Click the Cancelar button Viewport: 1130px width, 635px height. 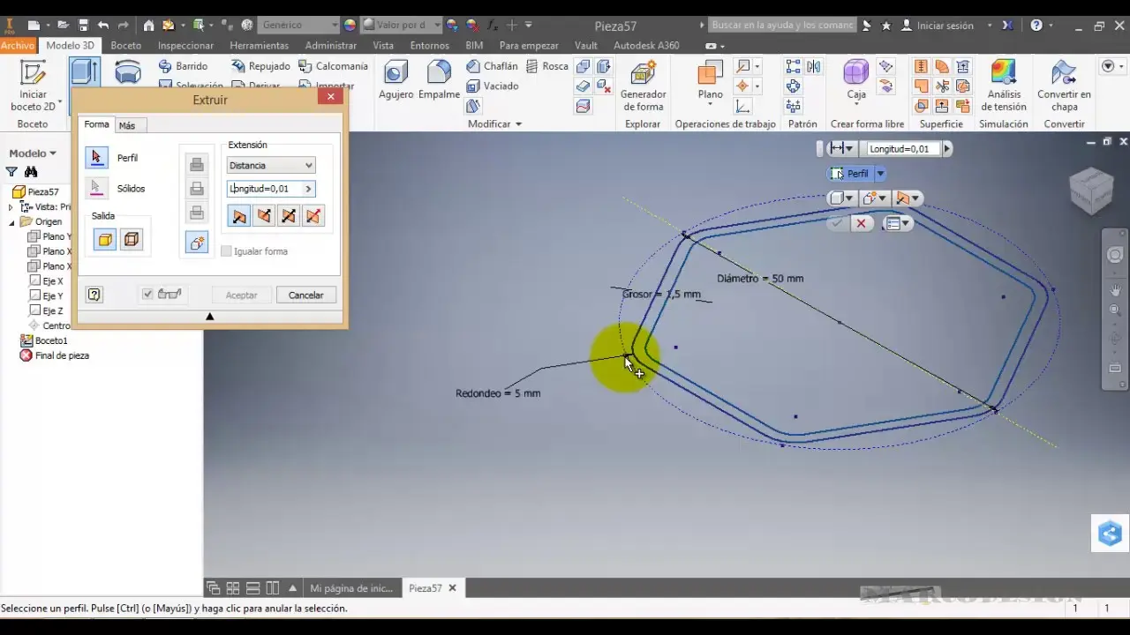pos(305,295)
